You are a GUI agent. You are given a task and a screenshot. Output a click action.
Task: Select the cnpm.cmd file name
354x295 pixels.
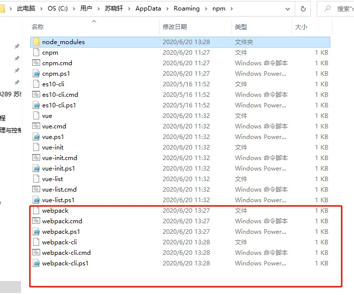point(57,63)
